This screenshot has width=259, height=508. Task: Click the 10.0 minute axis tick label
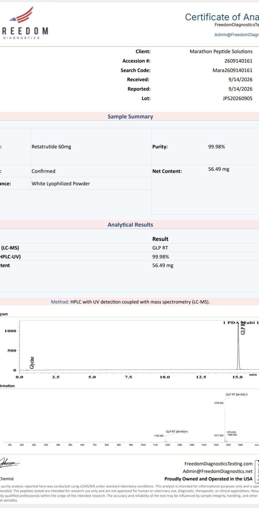[x=165, y=377]
